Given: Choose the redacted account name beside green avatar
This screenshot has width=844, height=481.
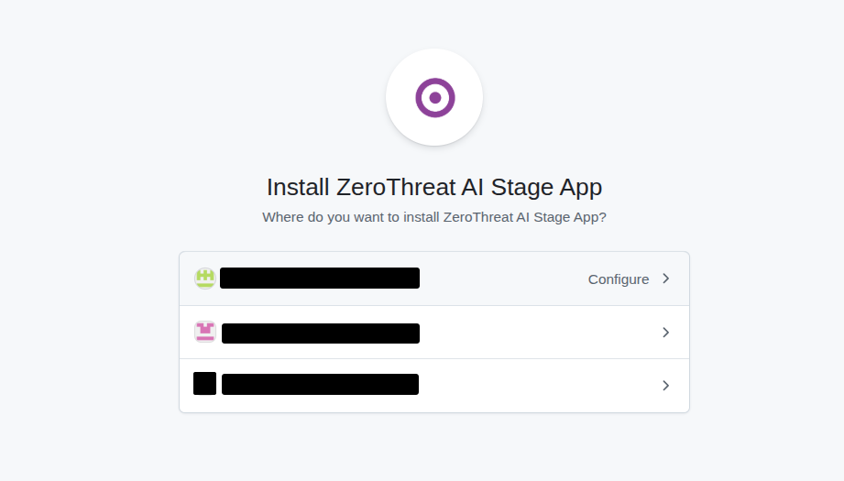Looking at the screenshot, I should click(320, 279).
